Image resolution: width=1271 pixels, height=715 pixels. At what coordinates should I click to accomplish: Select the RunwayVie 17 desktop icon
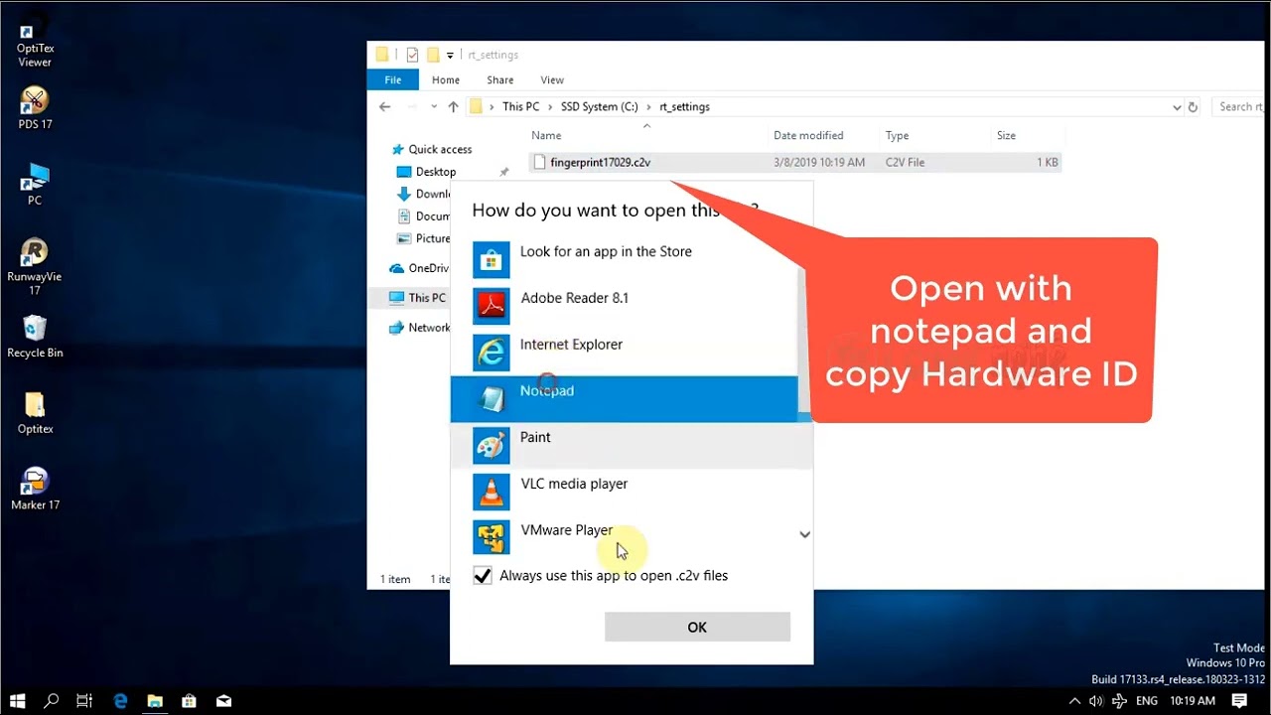(35, 266)
